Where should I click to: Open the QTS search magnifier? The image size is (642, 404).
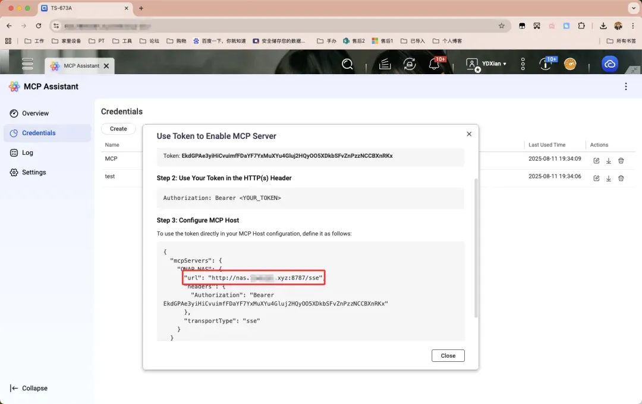point(348,64)
